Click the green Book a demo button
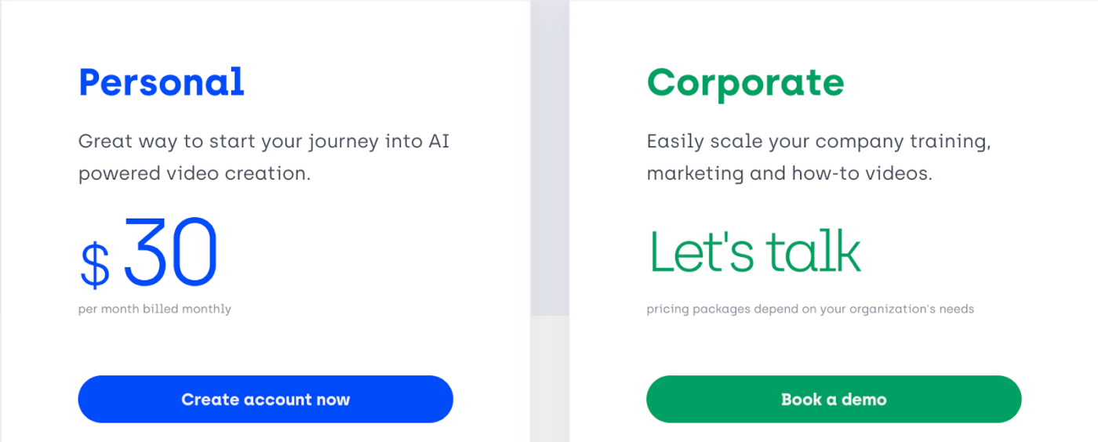The width and height of the screenshot is (1098, 442). (x=834, y=399)
